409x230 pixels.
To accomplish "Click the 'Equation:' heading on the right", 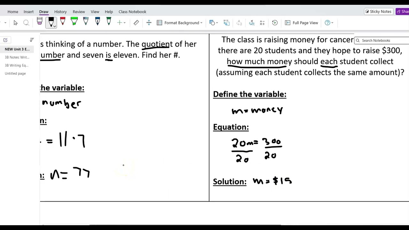I will [x=231, y=127].
